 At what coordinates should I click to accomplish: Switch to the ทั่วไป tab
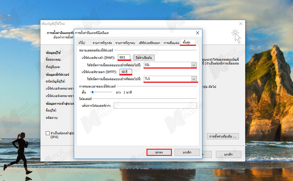(82, 43)
